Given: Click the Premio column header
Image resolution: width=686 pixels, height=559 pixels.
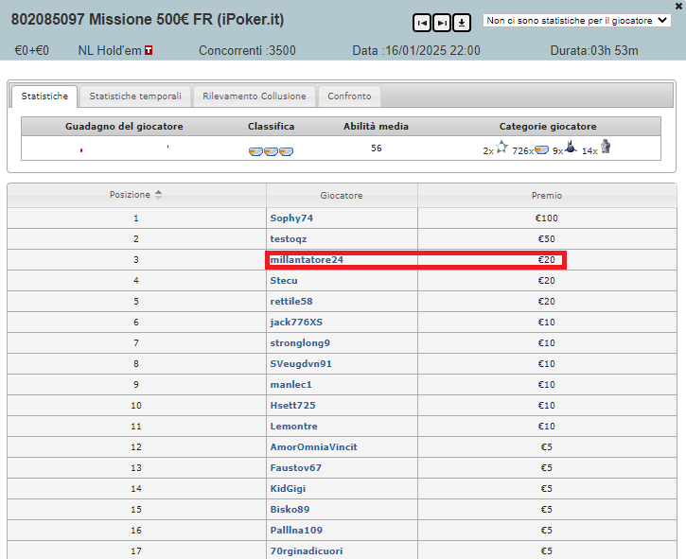Looking at the screenshot, I should point(547,196).
